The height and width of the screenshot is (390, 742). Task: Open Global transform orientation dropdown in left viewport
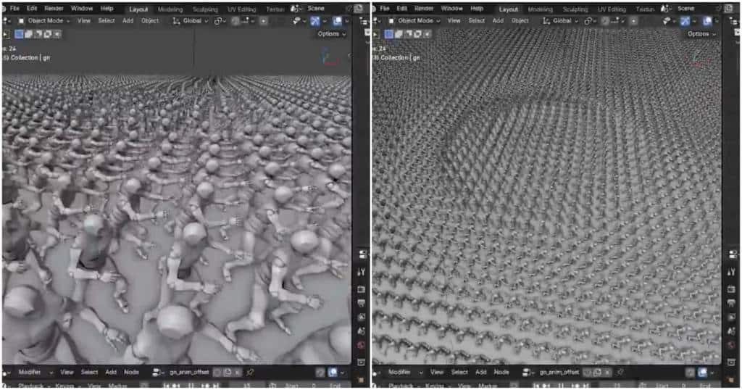[191, 21]
